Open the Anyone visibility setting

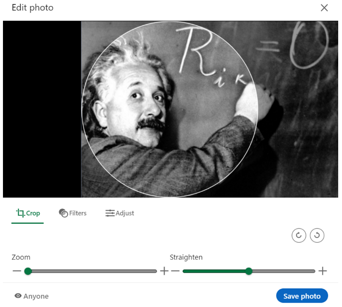click(x=32, y=296)
